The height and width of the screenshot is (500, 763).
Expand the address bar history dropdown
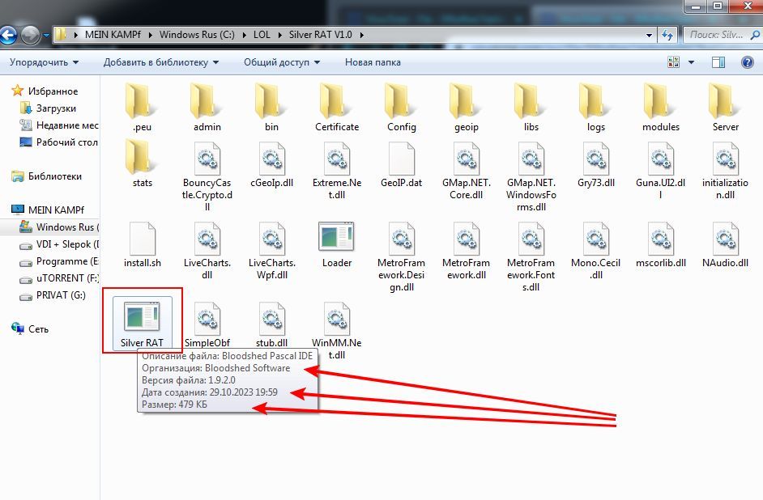click(x=649, y=35)
